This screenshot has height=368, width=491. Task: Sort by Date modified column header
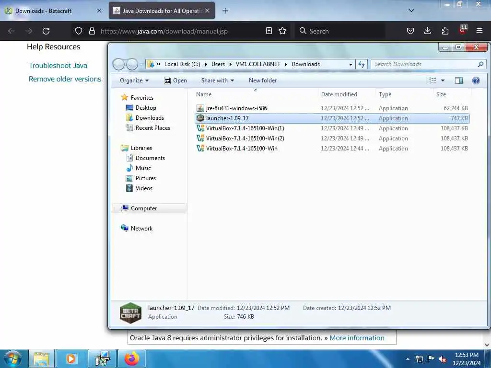pos(347,94)
